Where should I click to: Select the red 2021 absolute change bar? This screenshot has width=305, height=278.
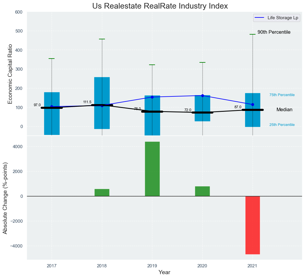(x=253, y=225)
